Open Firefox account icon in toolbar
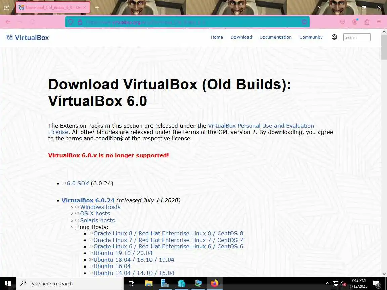The height and width of the screenshot is (290, 387). point(355,22)
